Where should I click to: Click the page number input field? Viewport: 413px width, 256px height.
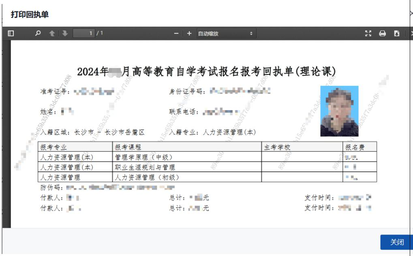point(83,34)
